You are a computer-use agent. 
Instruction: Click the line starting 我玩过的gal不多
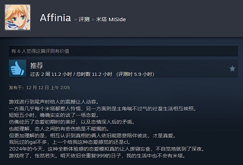(x=70, y=142)
